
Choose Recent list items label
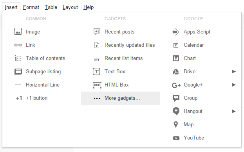pos(123,58)
